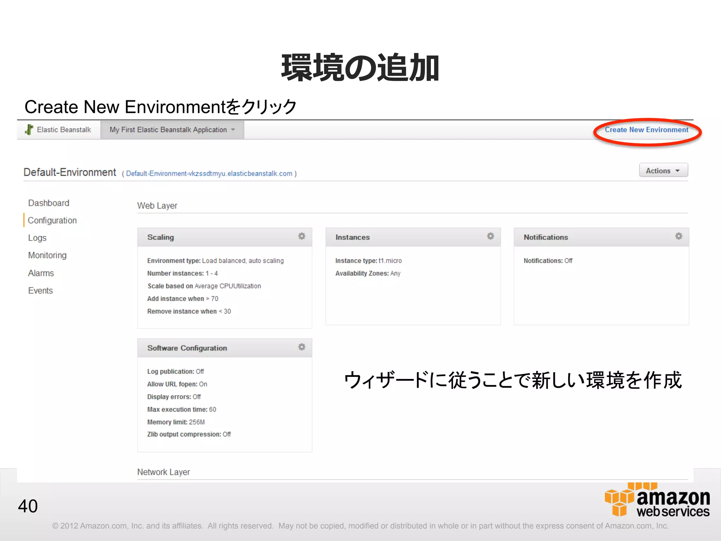
Task: Open the Default-Environment URL link
Action: pyautogui.click(x=209, y=174)
